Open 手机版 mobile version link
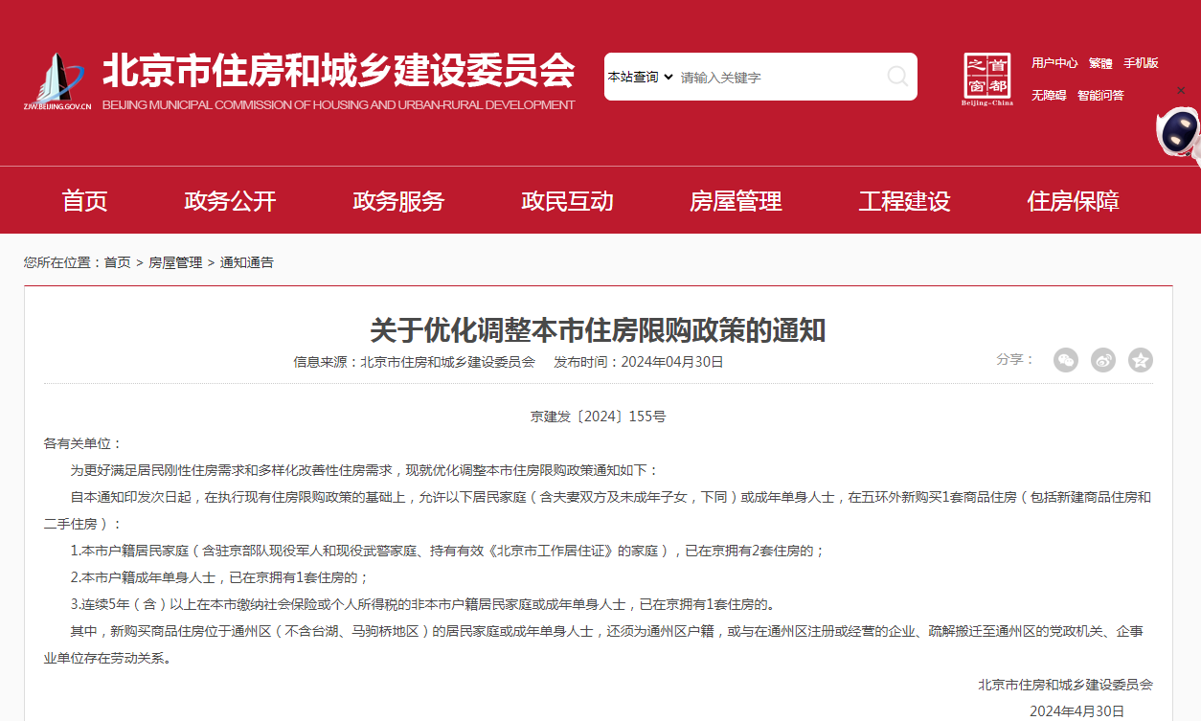 tap(1141, 63)
